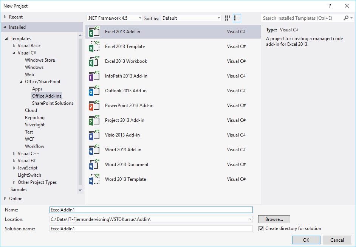356x247 pixels.
Task: Expand the Online section
Action: coord(5,199)
